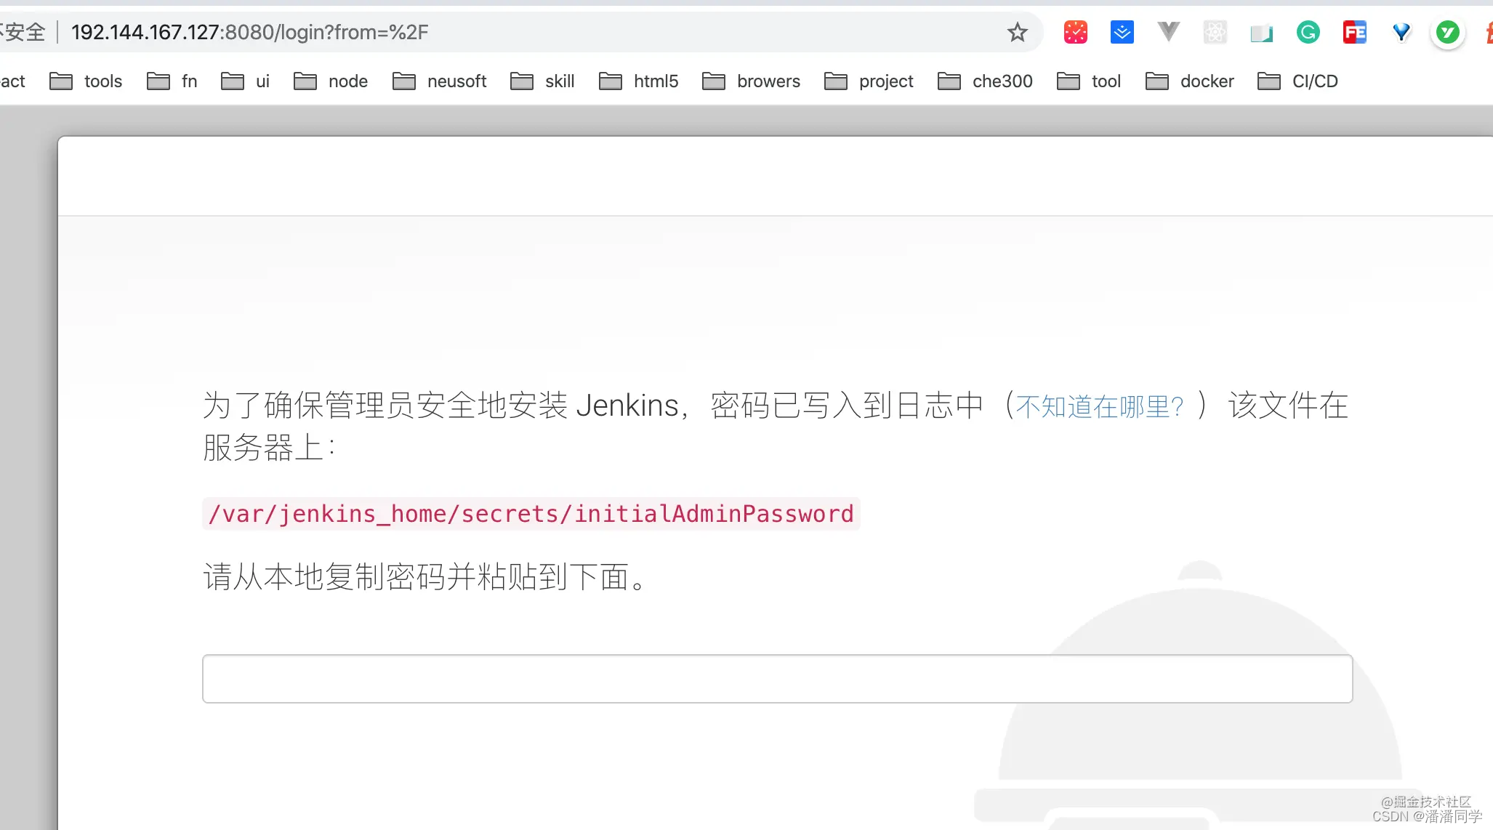Open the CI/CD bookmark folder
The height and width of the screenshot is (830, 1493).
(1297, 81)
